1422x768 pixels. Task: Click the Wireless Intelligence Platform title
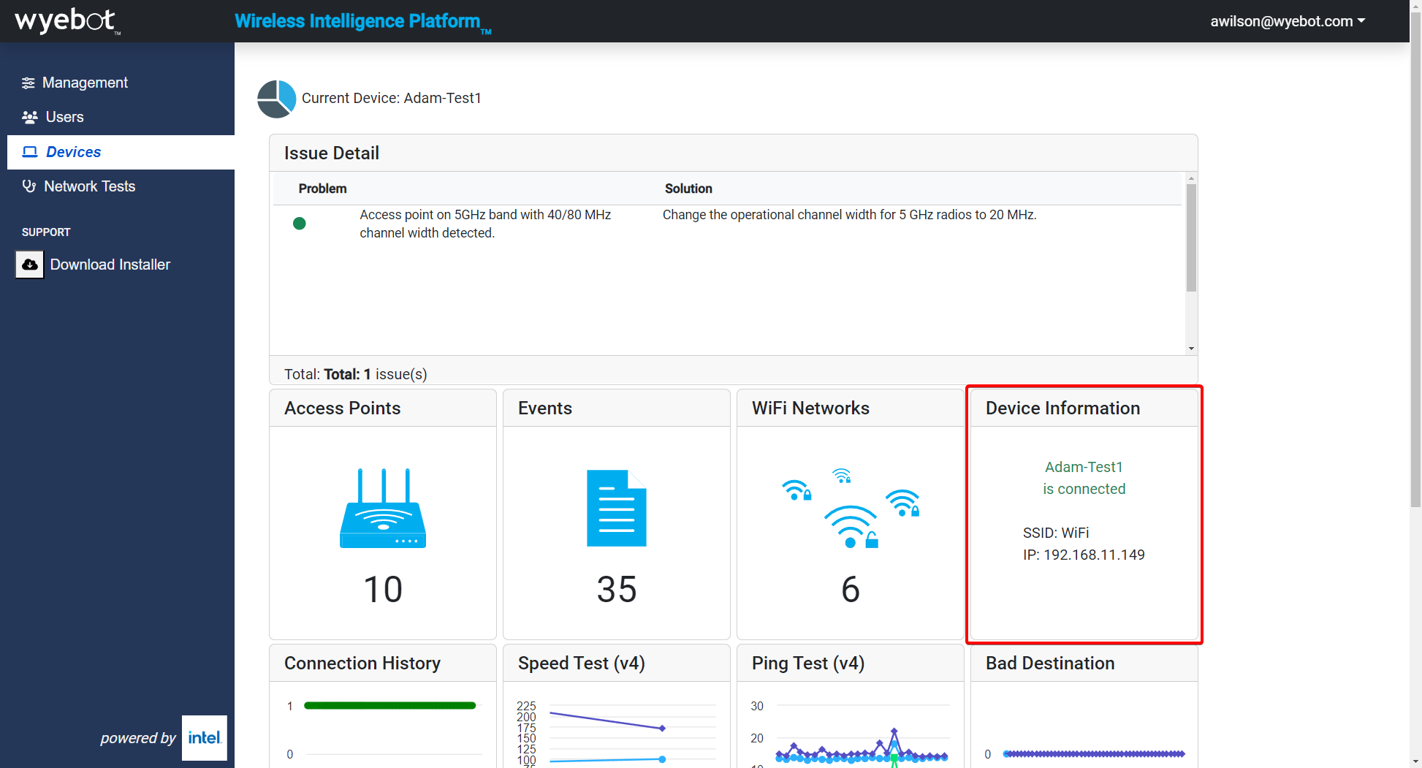click(357, 21)
